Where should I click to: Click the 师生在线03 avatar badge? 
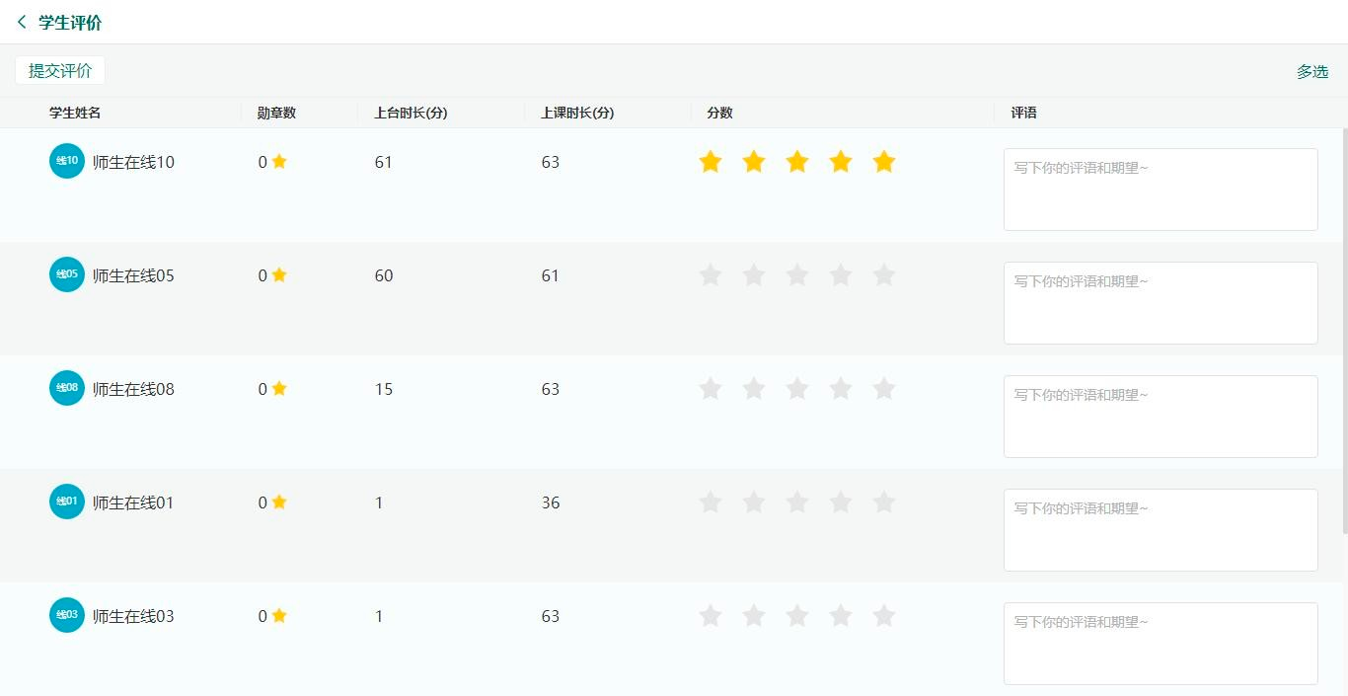pos(67,615)
